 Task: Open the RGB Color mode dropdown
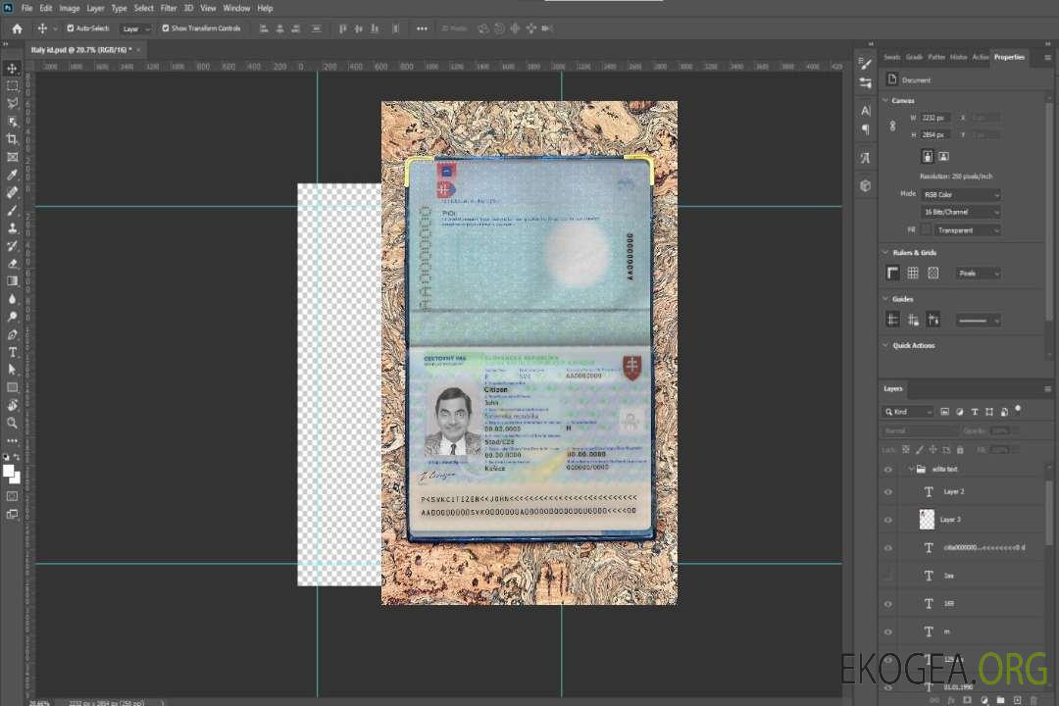961,194
